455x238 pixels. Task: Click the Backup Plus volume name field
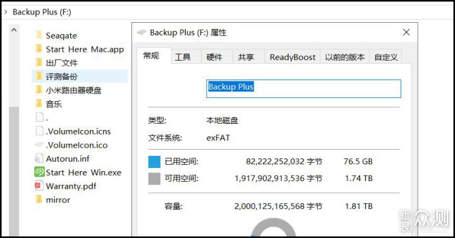(303, 88)
